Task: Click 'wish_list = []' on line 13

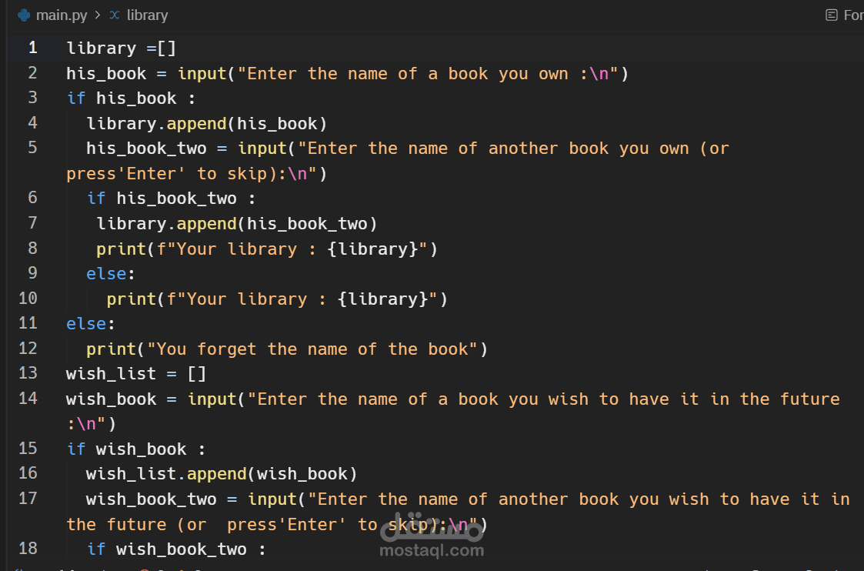Action: pos(136,374)
